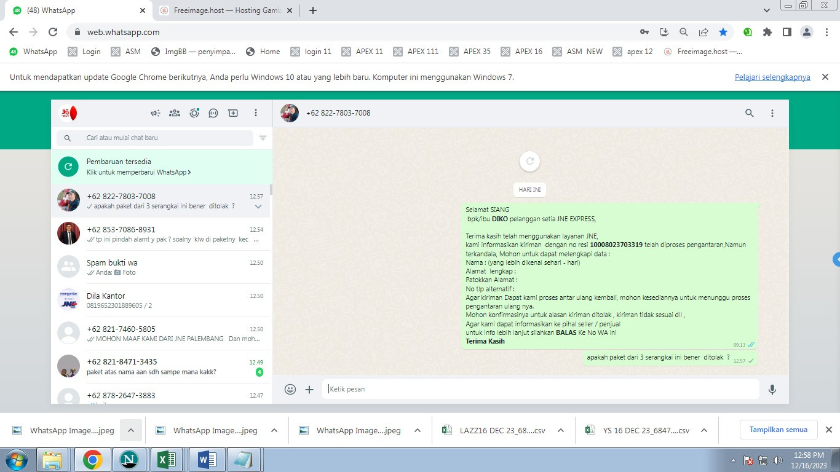Open the zoom magnifier icon in address bar
The image size is (840, 472).
(684, 32)
